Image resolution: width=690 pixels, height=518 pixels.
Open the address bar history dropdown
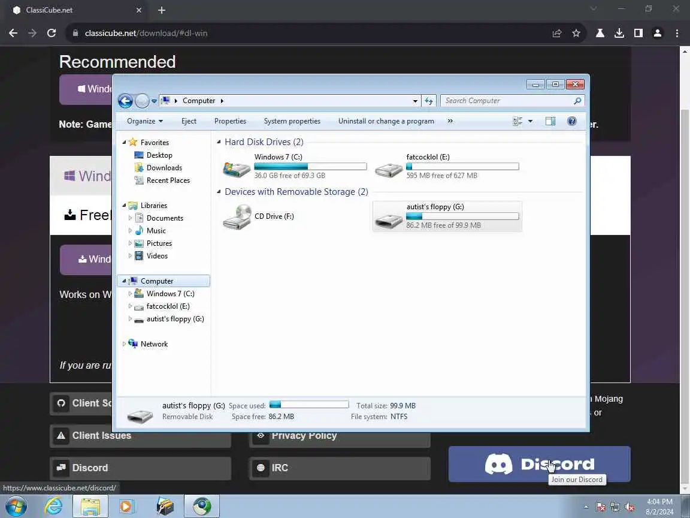tap(415, 101)
